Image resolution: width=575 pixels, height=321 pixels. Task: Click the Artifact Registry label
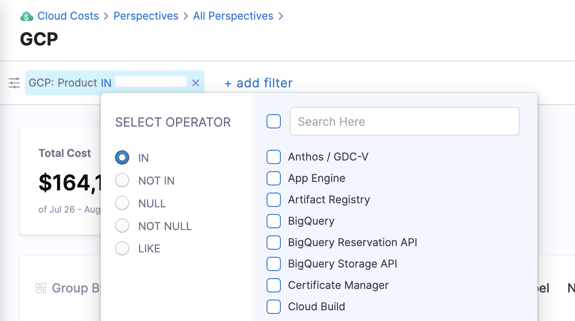point(329,200)
